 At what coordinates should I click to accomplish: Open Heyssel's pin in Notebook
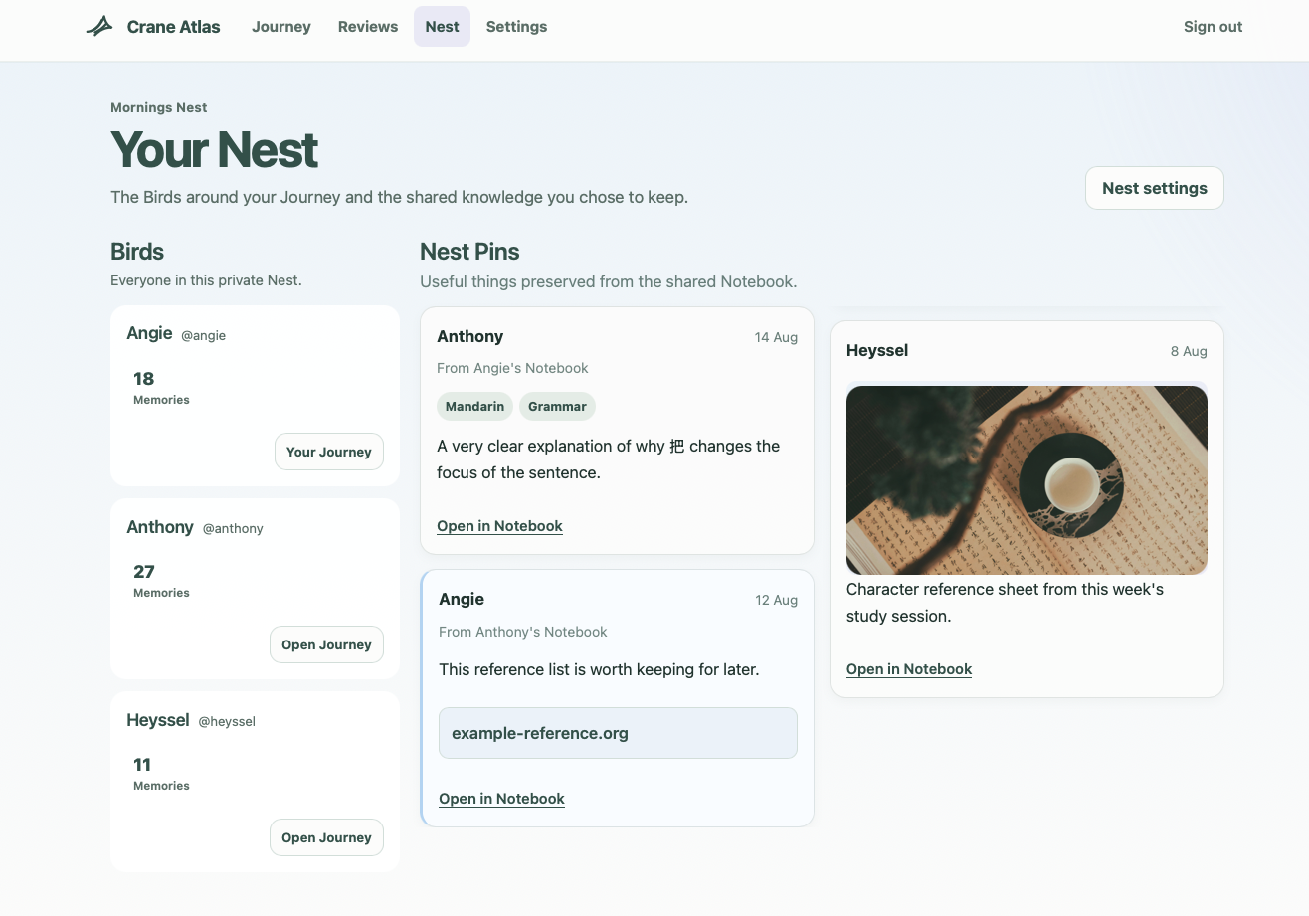point(909,669)
